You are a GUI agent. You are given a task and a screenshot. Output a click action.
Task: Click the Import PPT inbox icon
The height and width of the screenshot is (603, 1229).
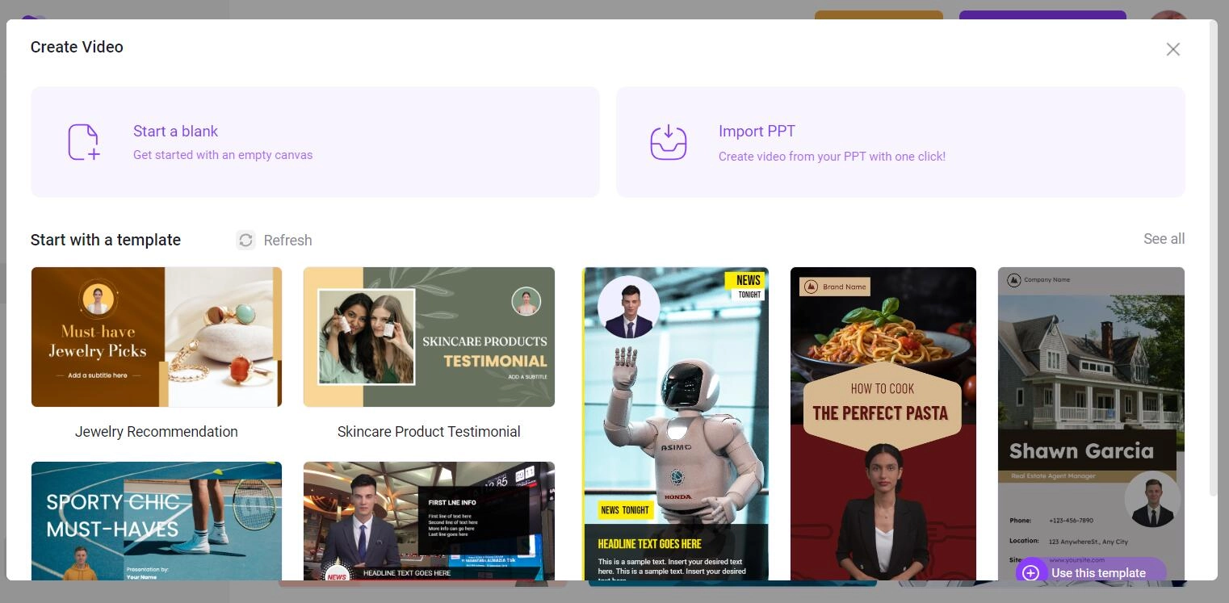tap(669, 142)
